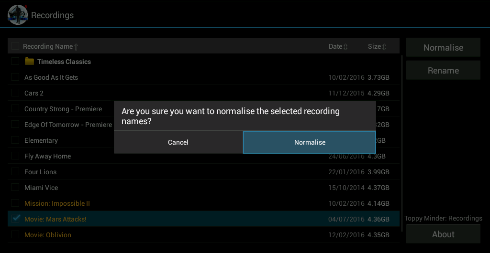
Task: Click the Rename side button
Action: pyautogui.click(x=443, y=71)
